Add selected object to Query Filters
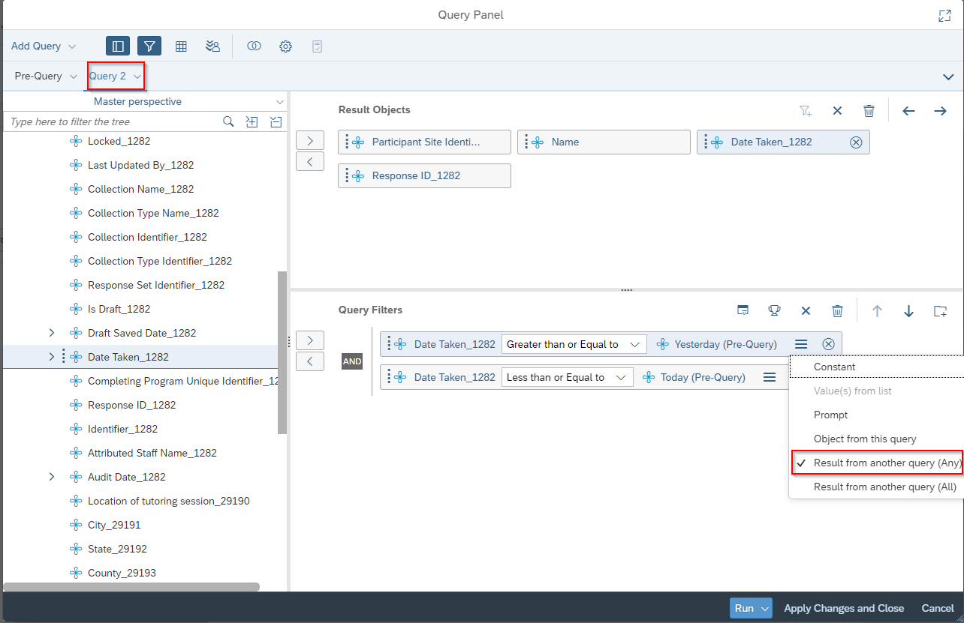This screenshot has height=623, width=964. pos(310,340)
